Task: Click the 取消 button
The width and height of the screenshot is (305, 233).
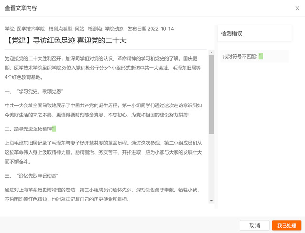Action: point(254,225)
